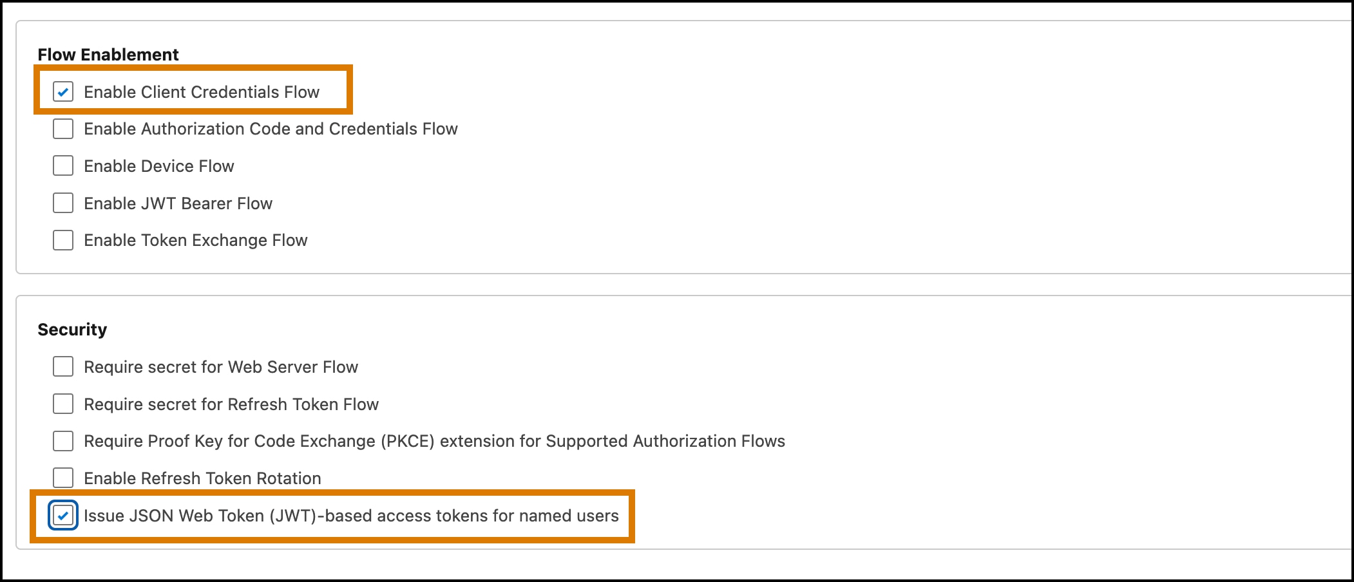Click the Require secret for Refresh Token Flow label
1354x582 pixels.
click(x=231, y=404)
